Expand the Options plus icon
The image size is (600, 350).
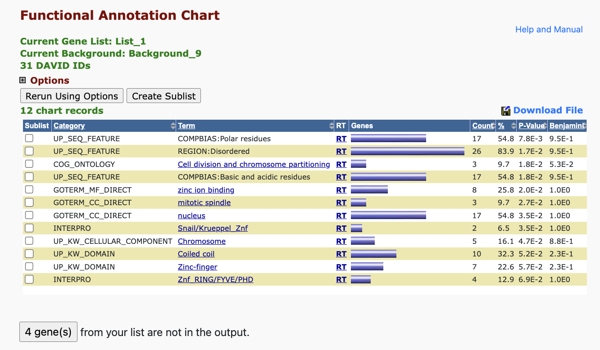pyautogui.click(x=23, y=81)
